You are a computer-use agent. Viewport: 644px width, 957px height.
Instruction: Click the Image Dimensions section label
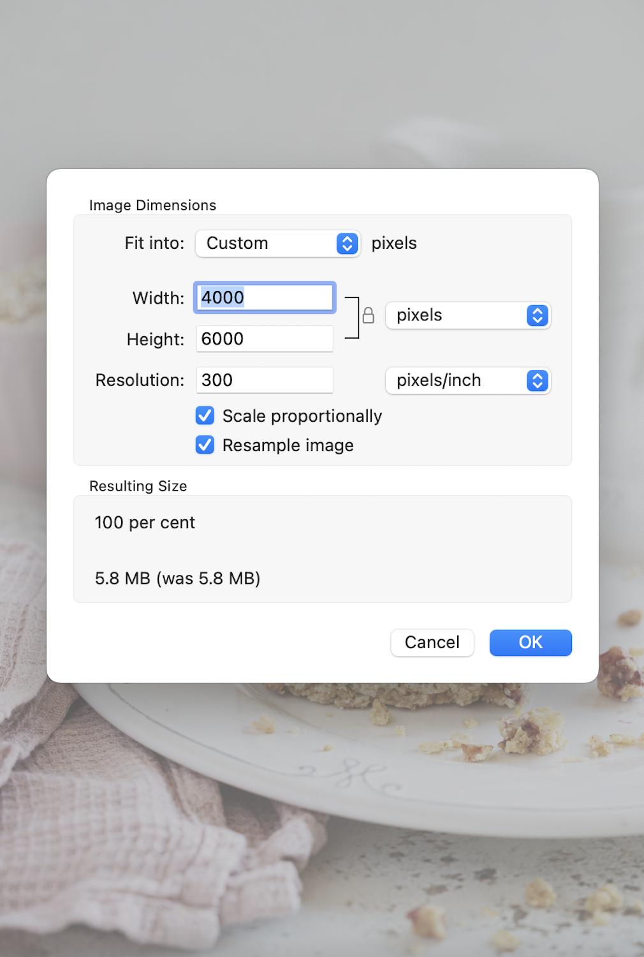click(x=152, y=205)
